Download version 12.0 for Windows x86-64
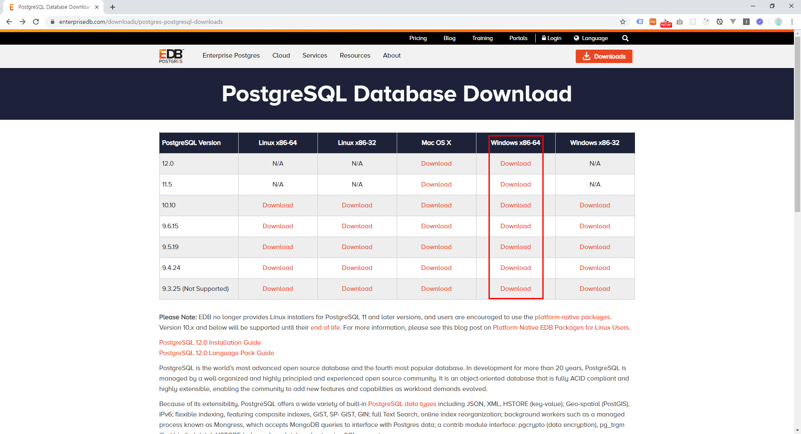The width and height of the screenshot is (801, 434). coord(516,164)
